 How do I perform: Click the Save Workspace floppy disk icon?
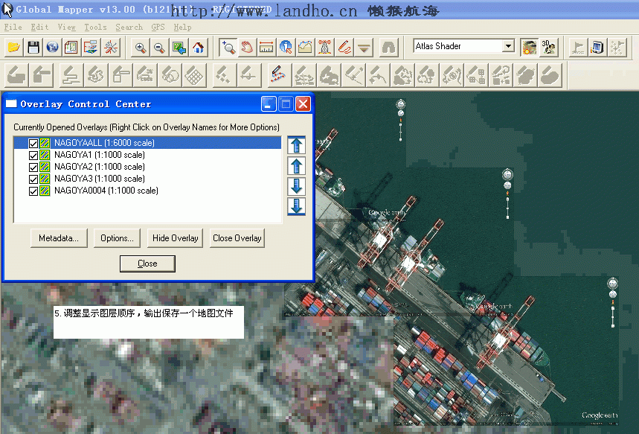tap(33, 48)
